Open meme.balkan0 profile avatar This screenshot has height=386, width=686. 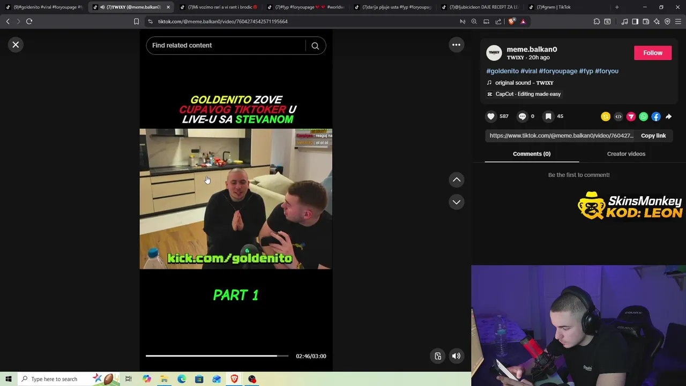(x=494, y=53)
